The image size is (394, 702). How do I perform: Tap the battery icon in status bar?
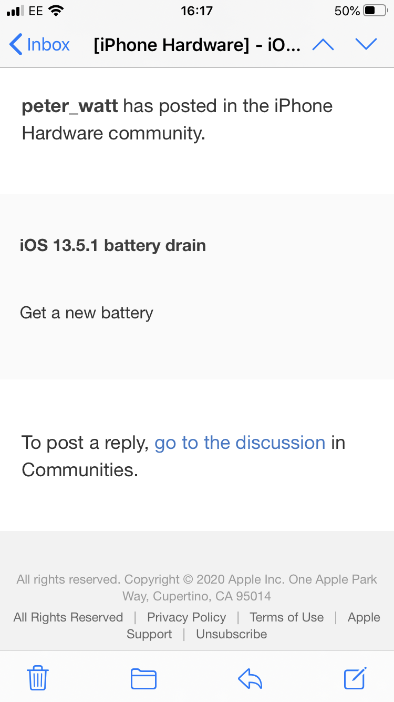pyautogui.click(x=375, y=11)
